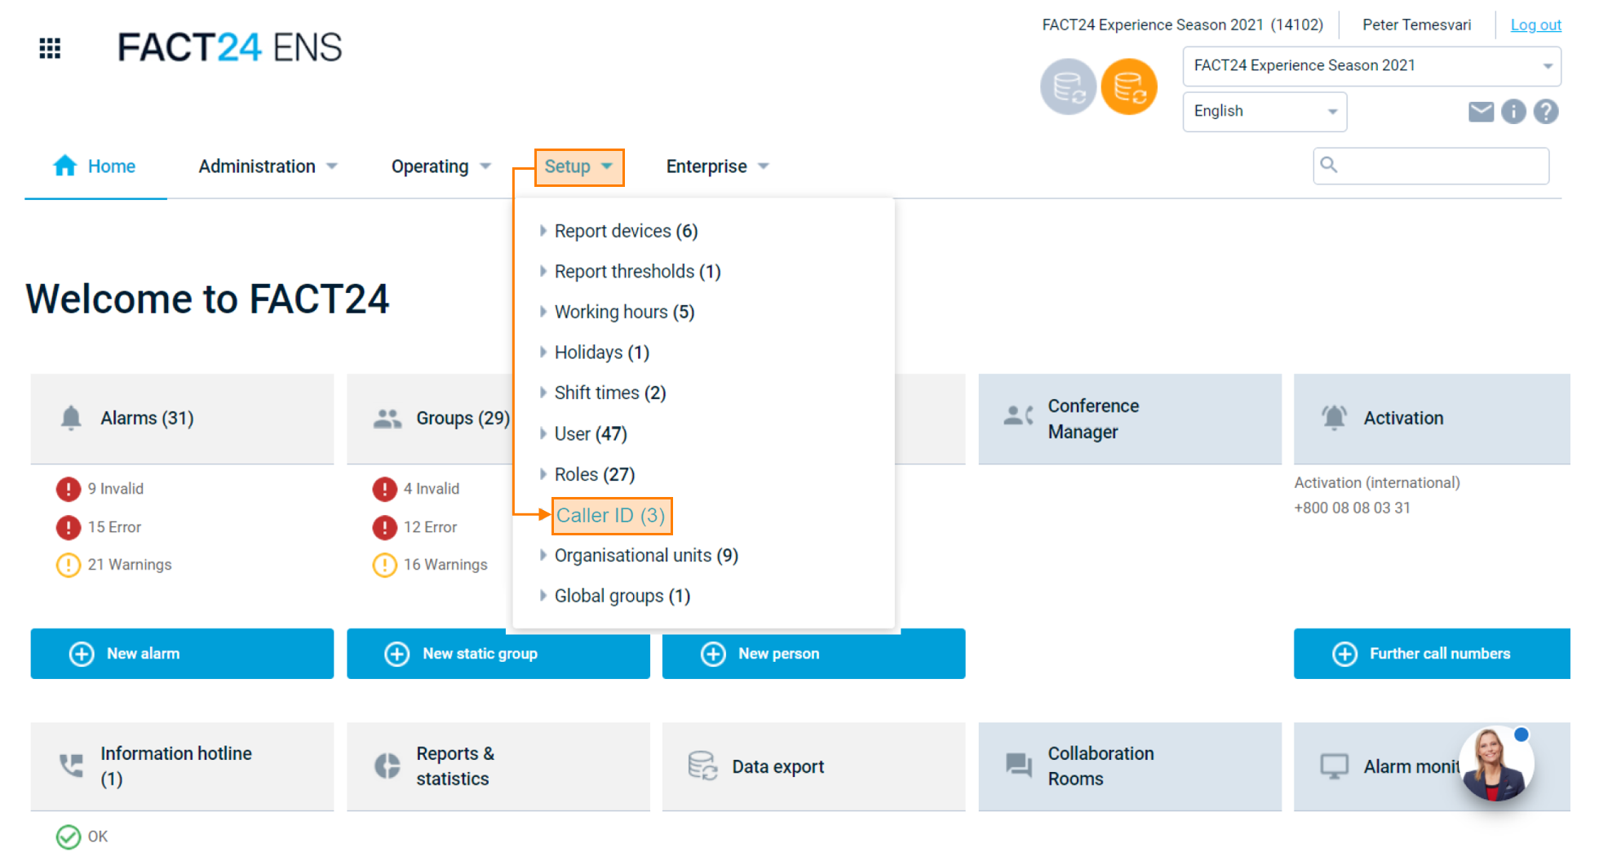
Task: Expand the Administration menu
Action: coord(268,166)
